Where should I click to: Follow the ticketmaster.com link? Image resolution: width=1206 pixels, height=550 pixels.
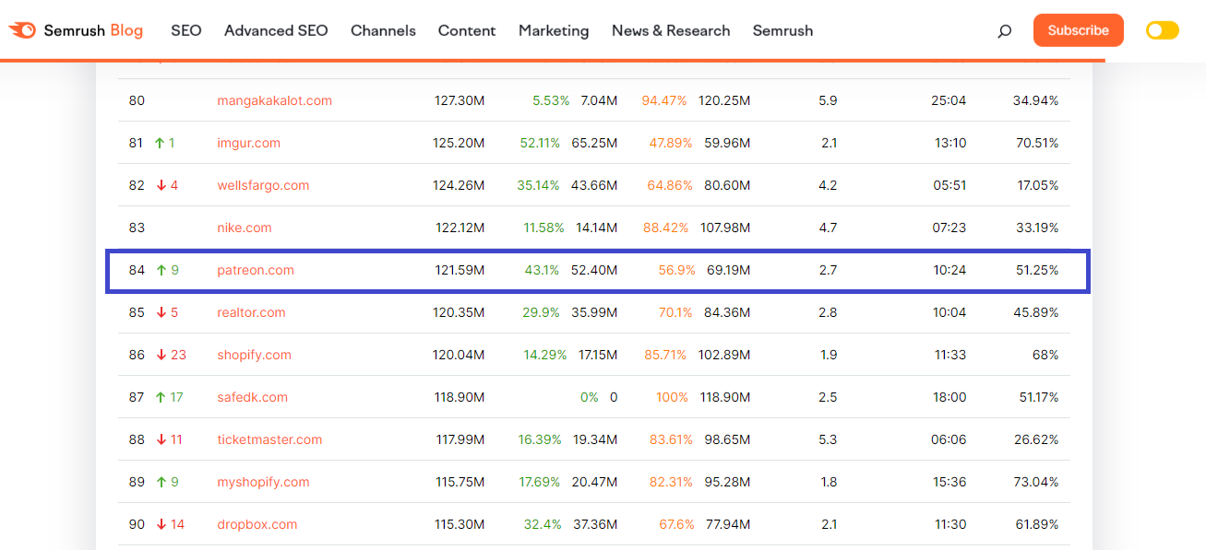[x=269, y=439]
